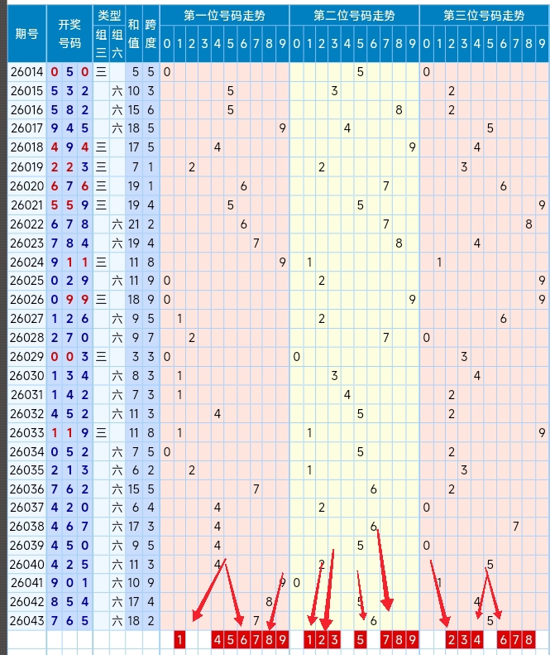Screen dimensions: 550x655
Task: Click first-position digit 6 in row 26020
Action: coord(244,185)
